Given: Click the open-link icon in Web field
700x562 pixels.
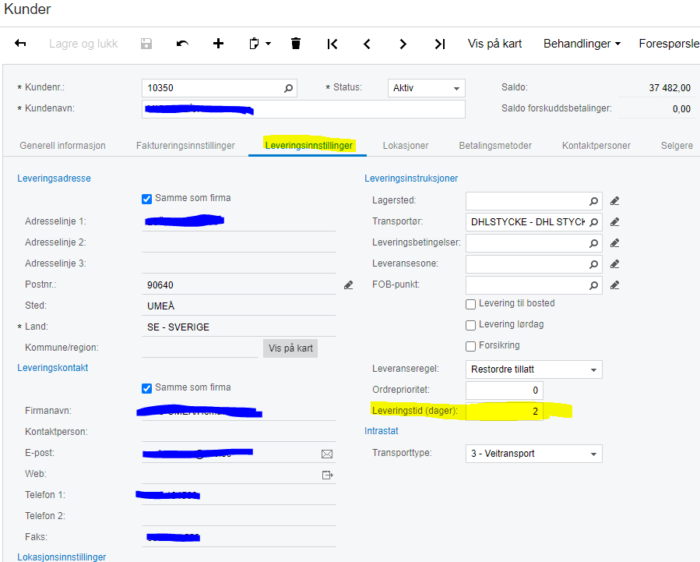Looking at the screenshot, I should pos(327,475).
